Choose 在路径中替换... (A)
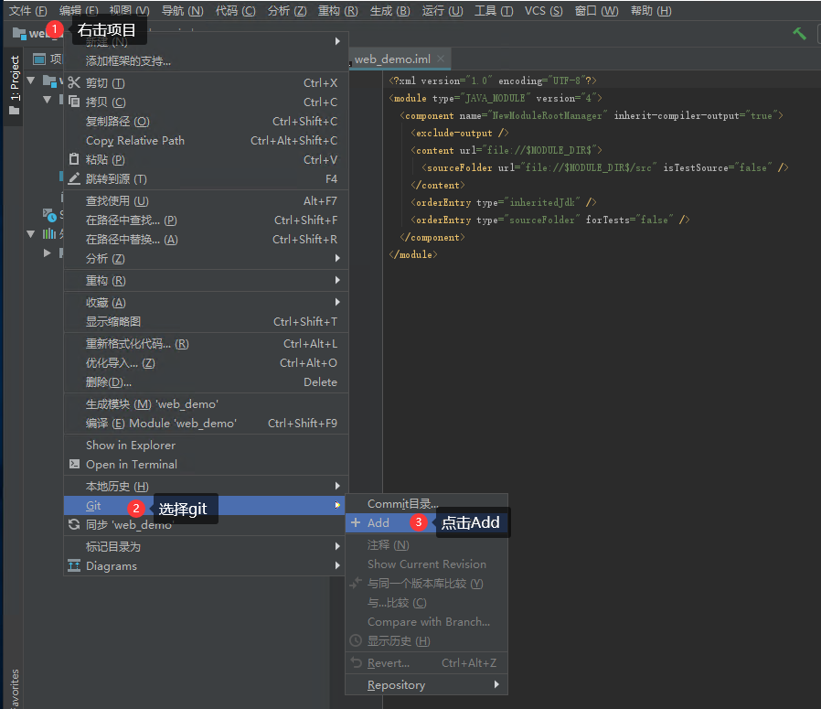Viewport: 821px width, 709px height. coord(206,240)
